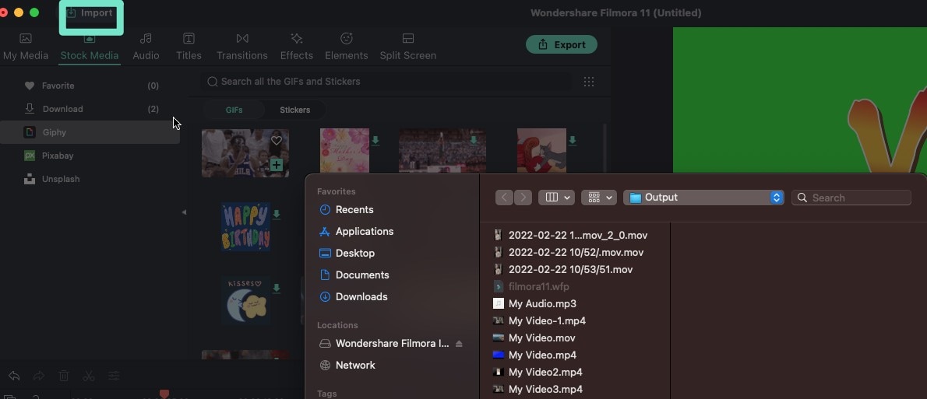This screenshot has width=927, height=399.
Task: Select the Kisses moon GIF thumbnail
Action: pyautogui.click(x=245, y=301)
